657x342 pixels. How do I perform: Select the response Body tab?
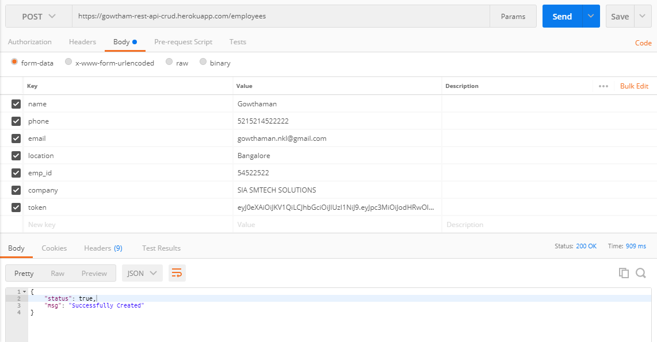(x=16, y=248)
